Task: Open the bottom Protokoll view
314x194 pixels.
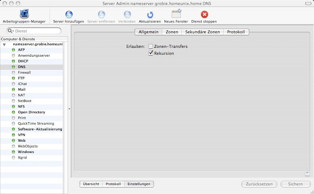Action: click(x=113, y=184)
